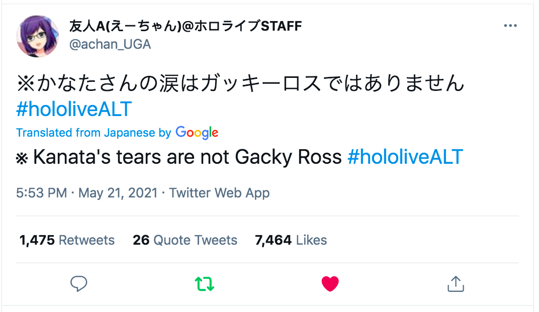Click the Retweet icon below the tweet

click(204, 283)
